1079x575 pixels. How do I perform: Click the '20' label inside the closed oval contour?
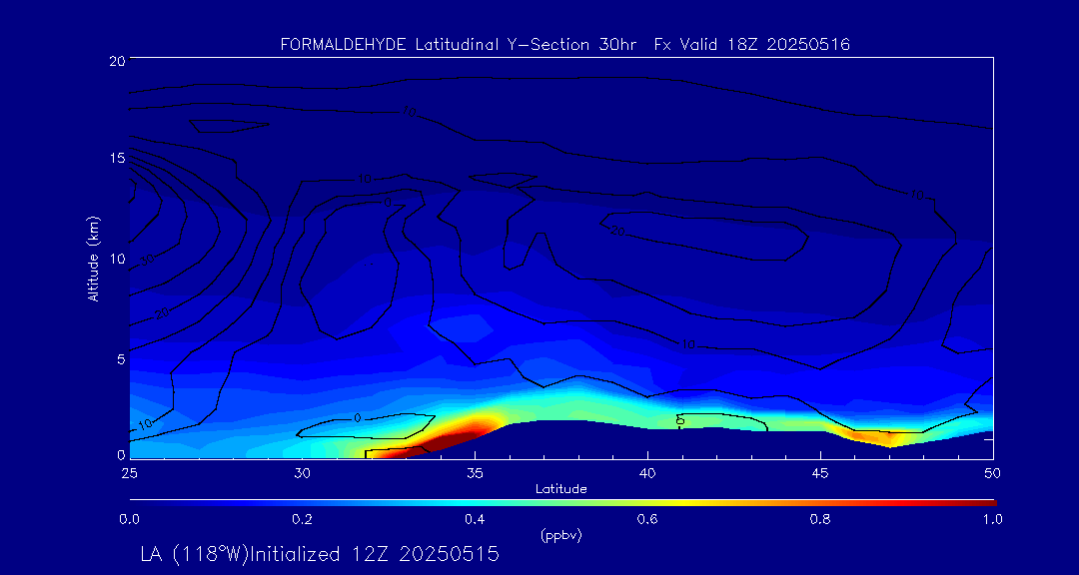pyautogui.click(x=617, y=232)
